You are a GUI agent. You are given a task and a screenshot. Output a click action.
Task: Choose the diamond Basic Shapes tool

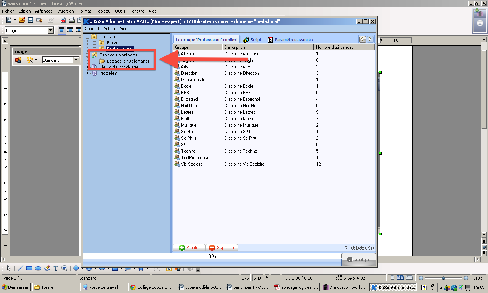click(x=76, y=268)
